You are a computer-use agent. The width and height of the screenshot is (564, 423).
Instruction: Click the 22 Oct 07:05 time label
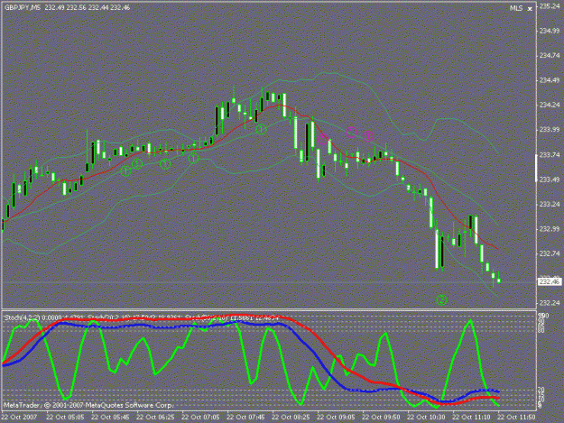[x=200, y=417]
